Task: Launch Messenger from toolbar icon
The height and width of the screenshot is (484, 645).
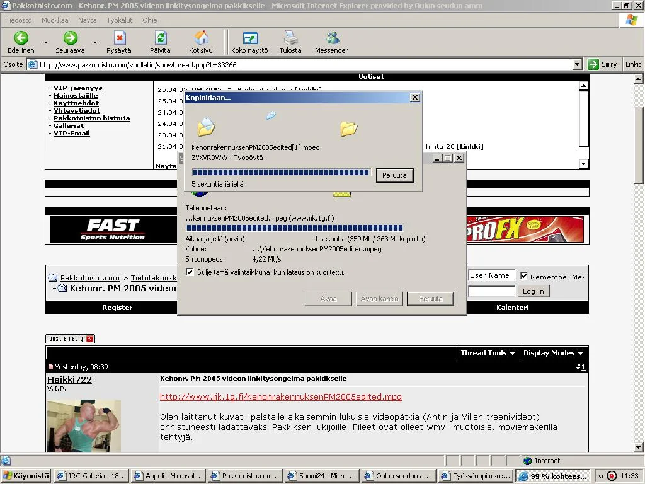Action: pyautogui.click(x=331, y=38)
